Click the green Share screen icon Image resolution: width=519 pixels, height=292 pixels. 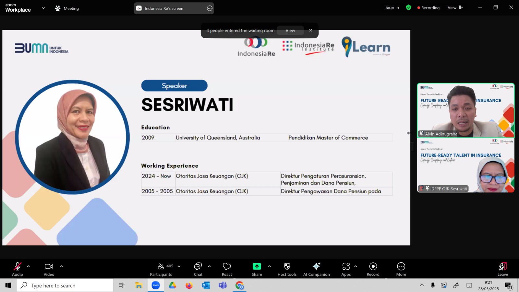pyautogui.click(x=257, y=266)
